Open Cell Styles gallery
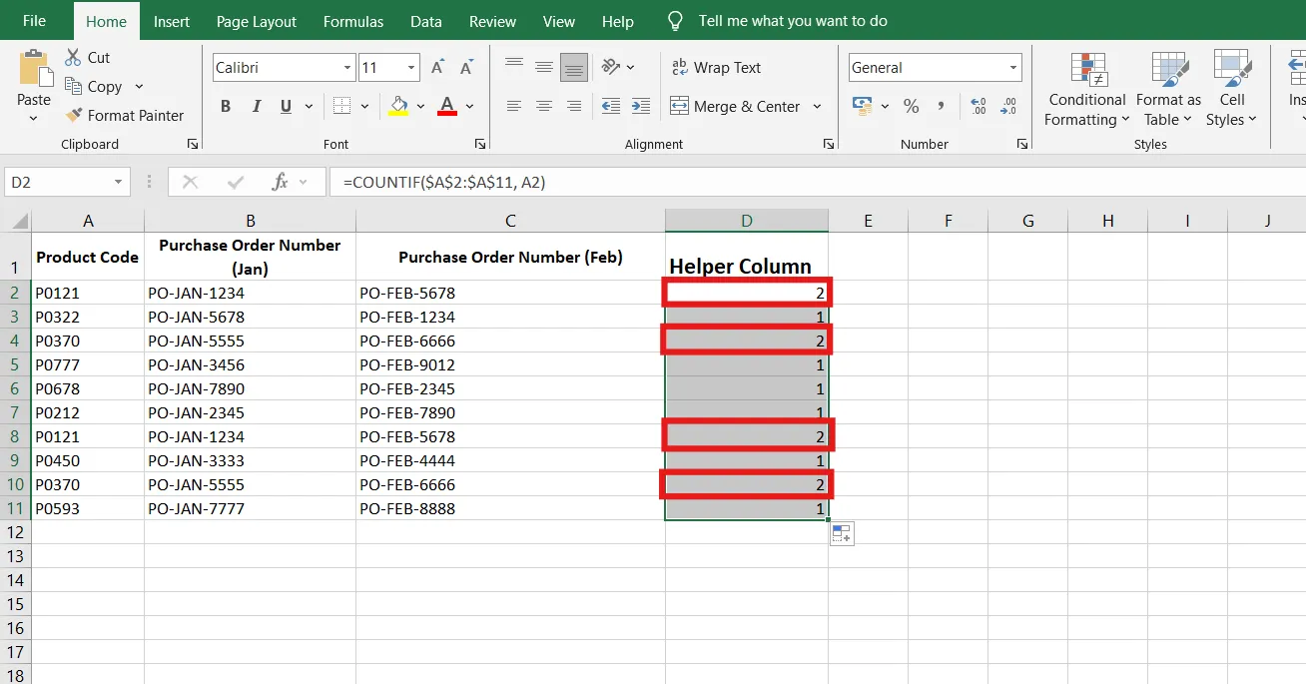Screen dimensions: 1306x684 1232,90
